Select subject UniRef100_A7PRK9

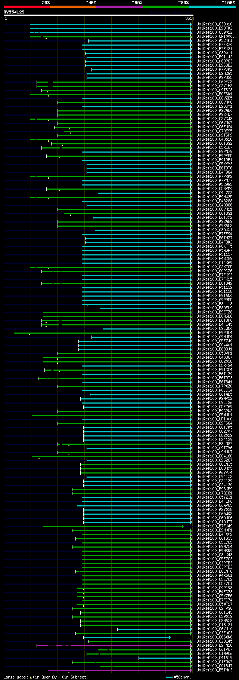coord(214,177)
